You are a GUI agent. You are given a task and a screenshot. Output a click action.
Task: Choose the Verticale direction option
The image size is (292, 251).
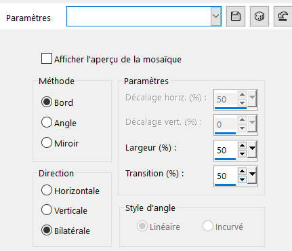[47, 210]
